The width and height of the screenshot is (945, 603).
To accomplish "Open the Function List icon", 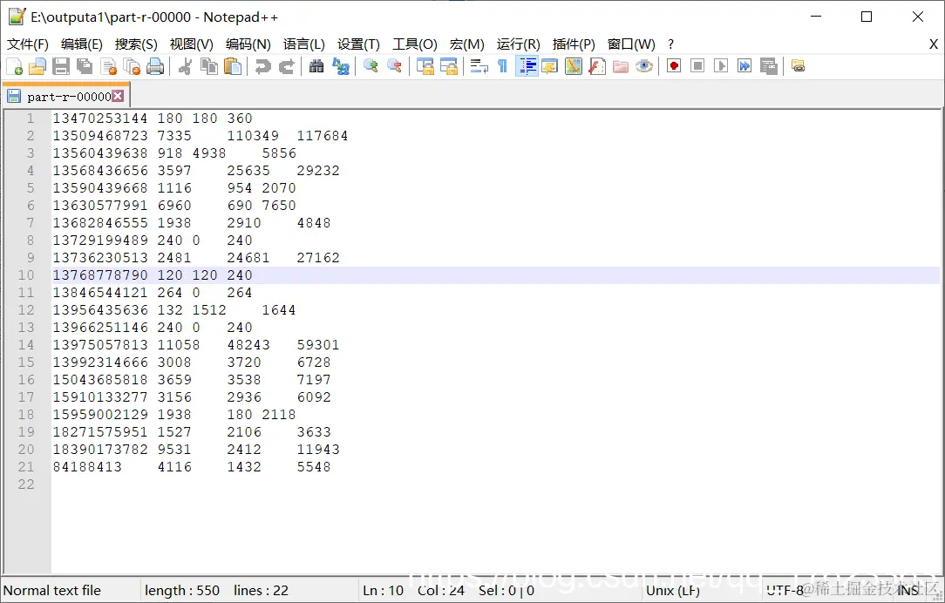I will [596, 66].
